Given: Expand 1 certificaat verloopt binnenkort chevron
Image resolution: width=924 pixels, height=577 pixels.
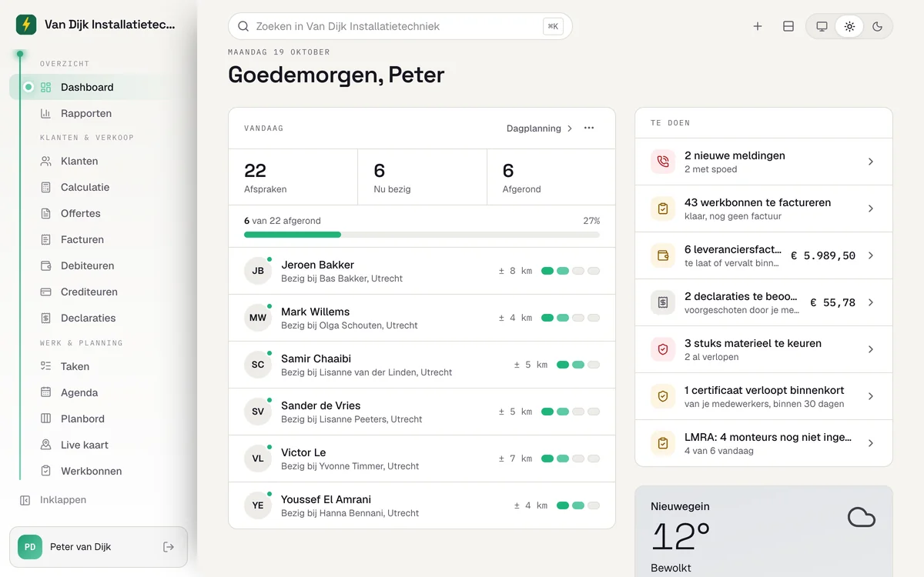Looking at the screenshot, I should (871, 396).
